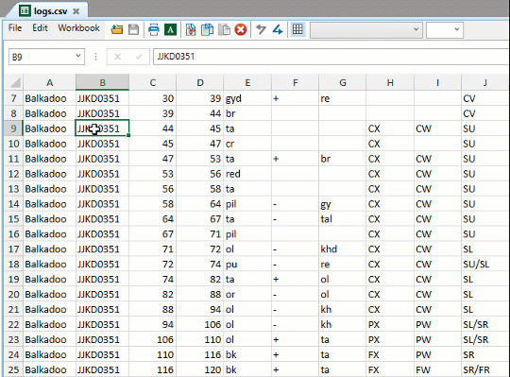Select the logs.csv tab
This screenshot has height=377, width=510.
pyautogui.click(x=49, y=10)
